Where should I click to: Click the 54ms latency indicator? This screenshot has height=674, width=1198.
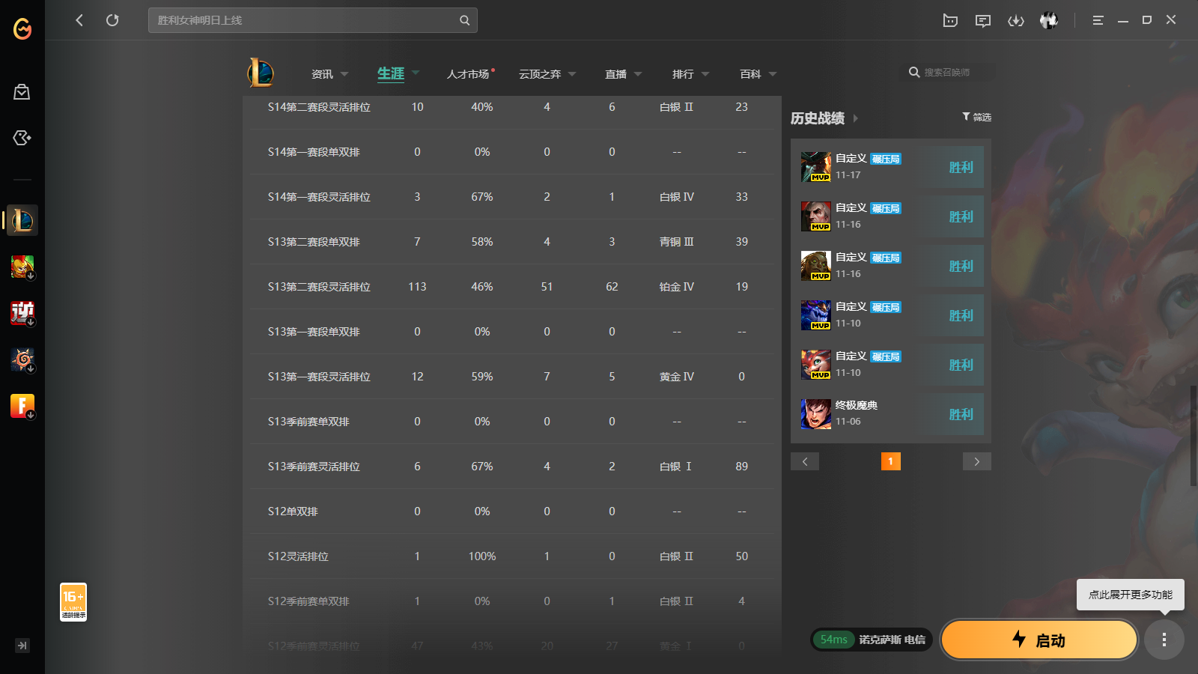click(833, 640)
